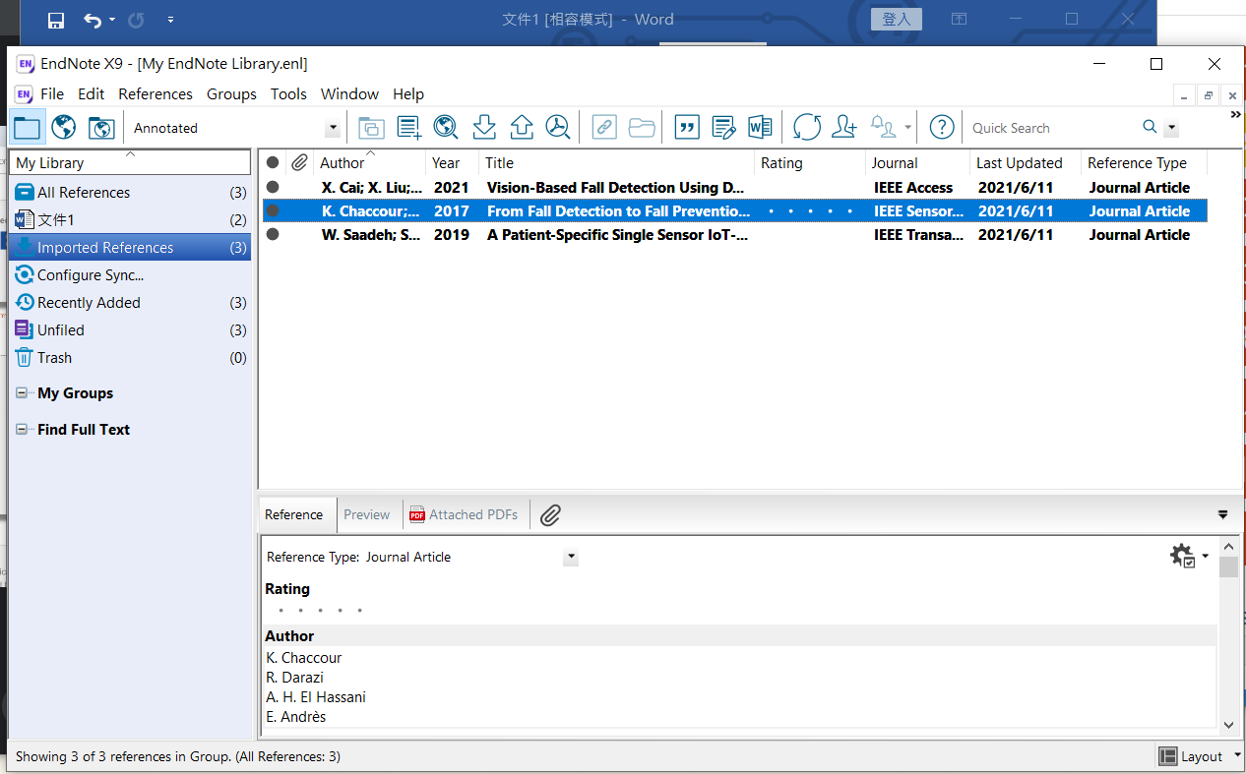Open the Quick Search options dropdown arrow
Image resolution: width=1246 pixels, height=774 pixels.
tap(1171, 128)
